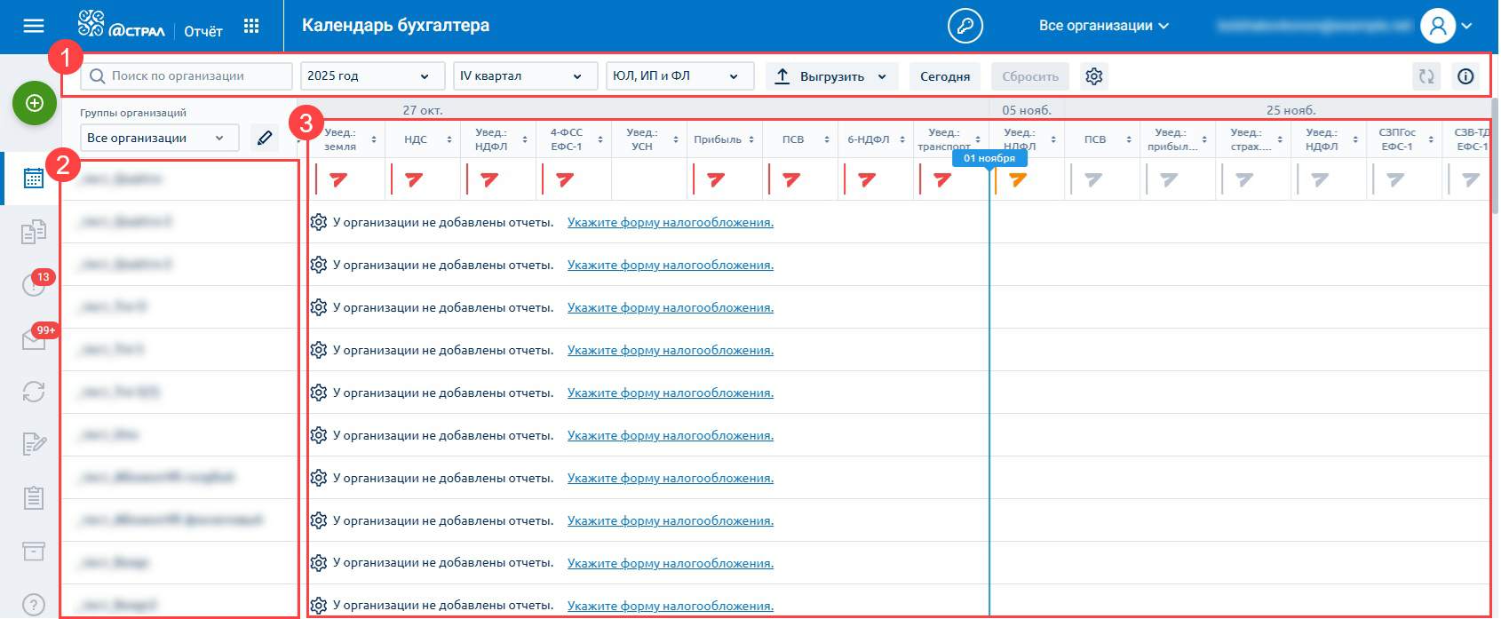Click the 01 ноября timeline marker
Screen dimensions: 1501x619
(989, 158)
